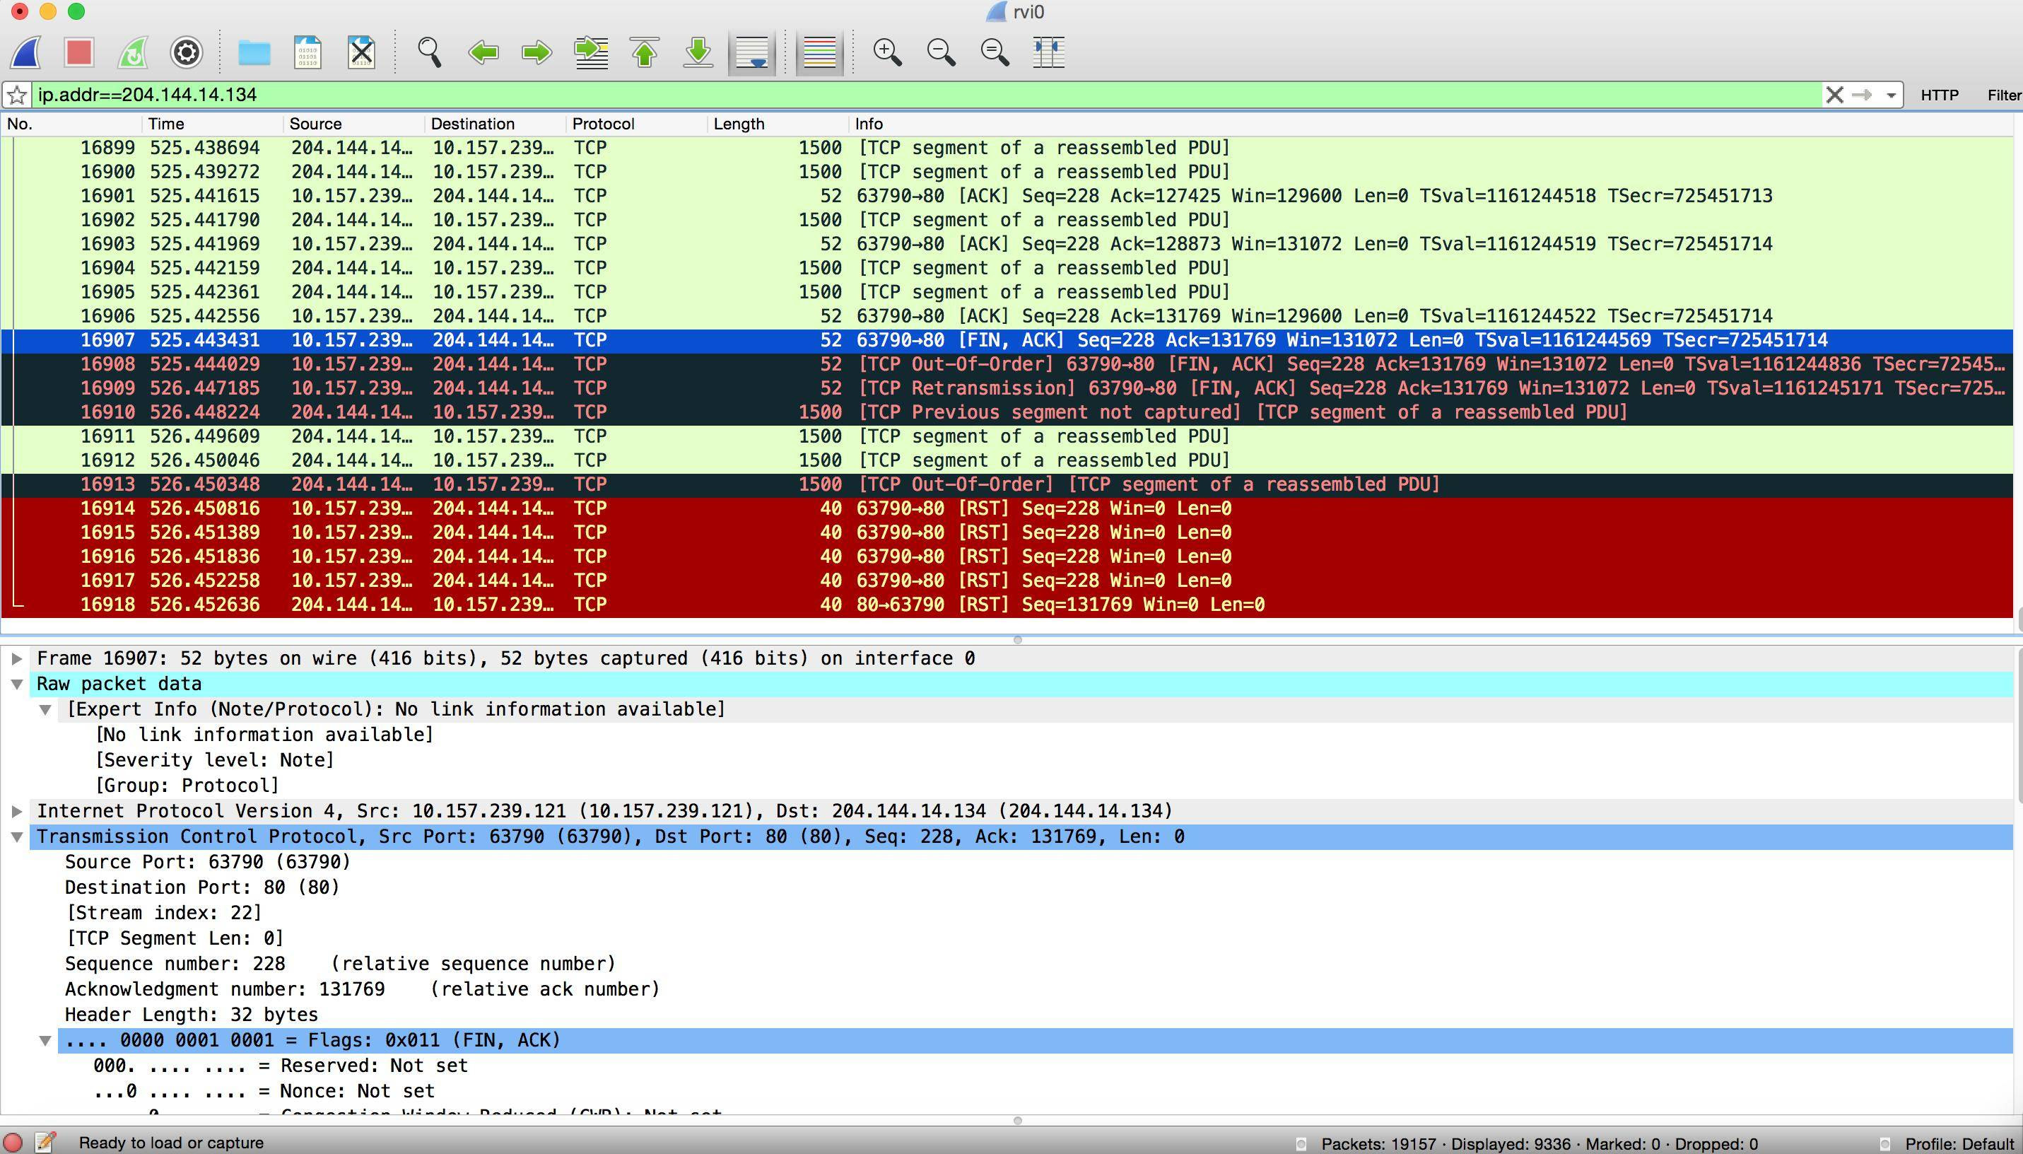
Task: Clear the display filter
Action: coord(1834,95)
